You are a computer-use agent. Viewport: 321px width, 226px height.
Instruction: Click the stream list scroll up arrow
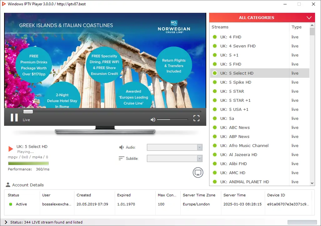point(312,25)
